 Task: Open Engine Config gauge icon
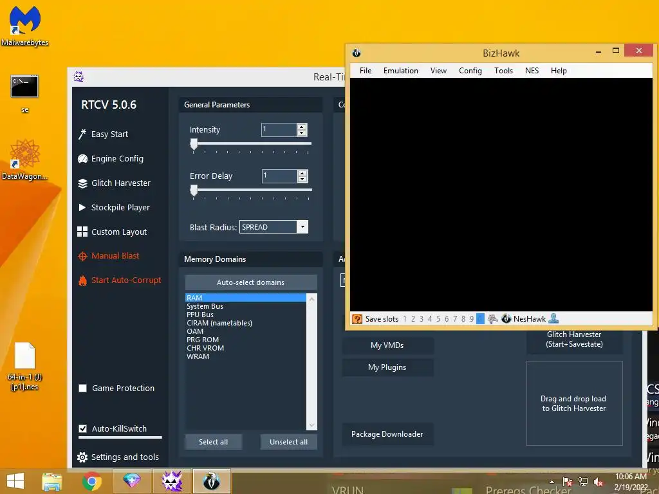[82, 159]
